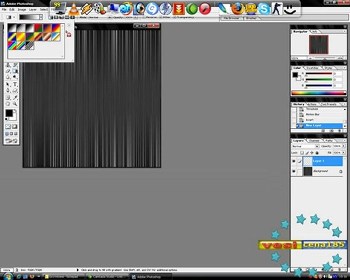
Task: Swap foreground and background colors icon
Action: click(x=15, y=110)
